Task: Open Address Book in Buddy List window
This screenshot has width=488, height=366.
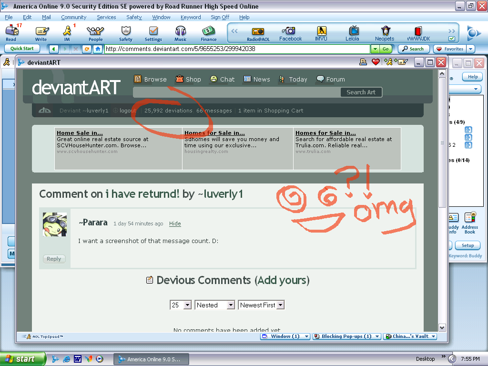Action: pyautogui.click(x=470, y=223)
